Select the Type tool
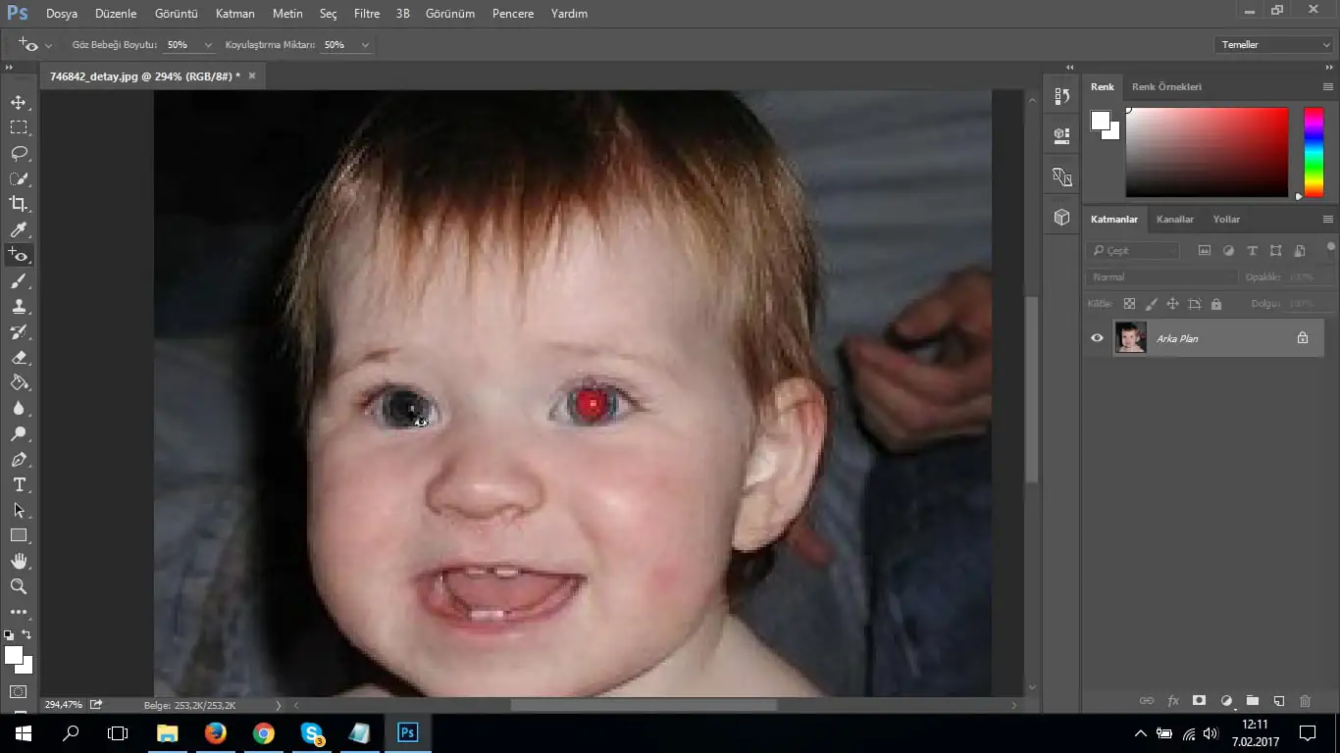This screenshot has height=753, width=1340. coord(19,485)
